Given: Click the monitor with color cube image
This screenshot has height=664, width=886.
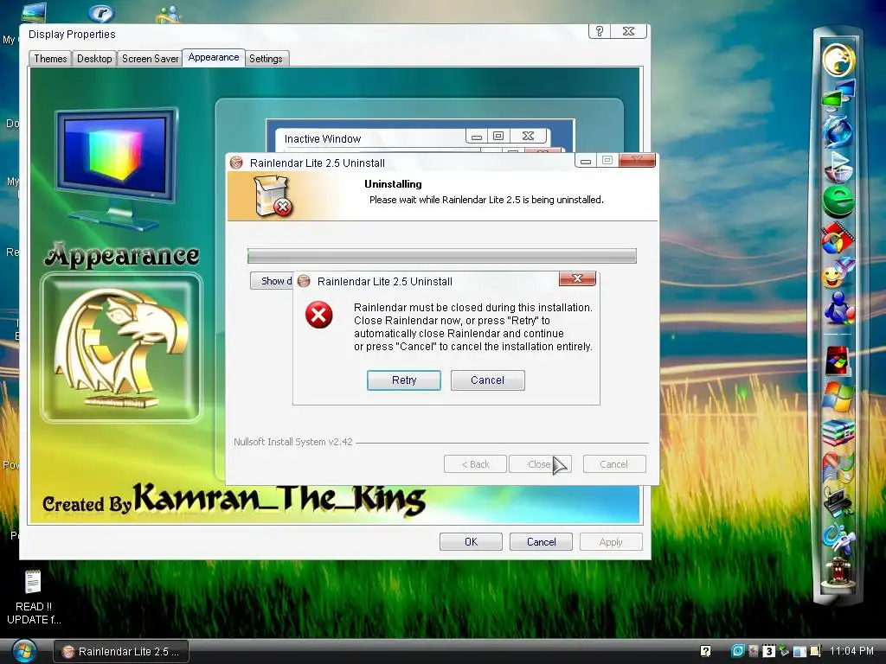Looking at the screenshot, I should tap(117, 169).
